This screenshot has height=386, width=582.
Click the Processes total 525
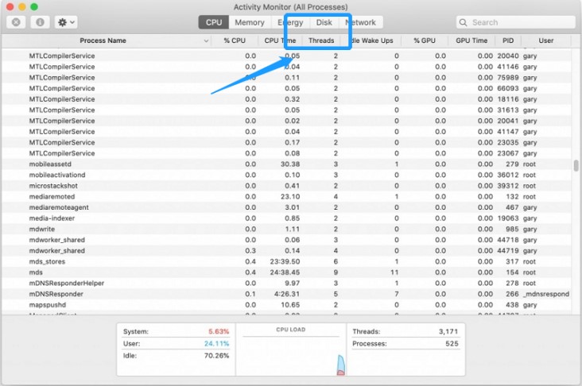(452, 344)
